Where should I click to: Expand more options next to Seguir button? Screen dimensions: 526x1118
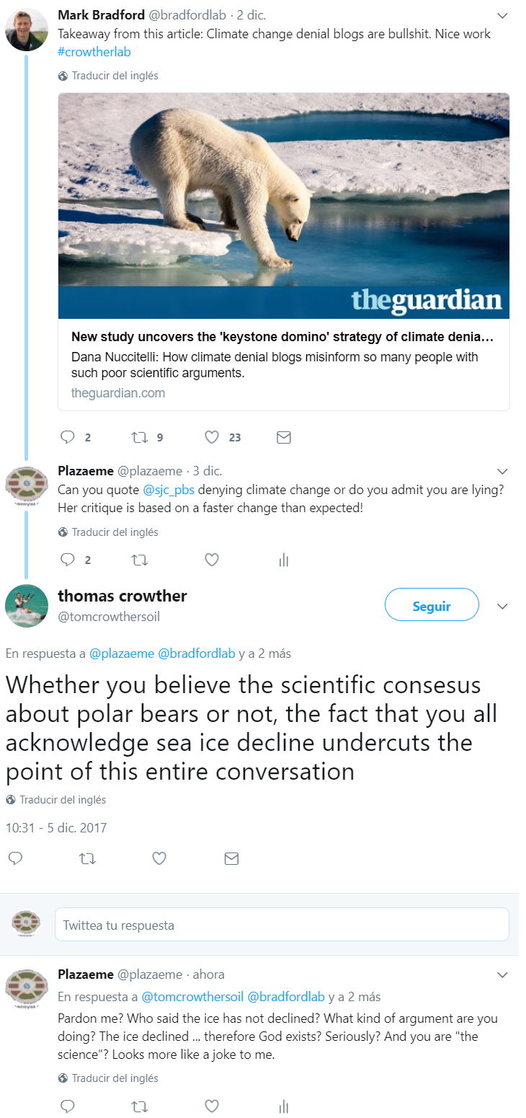tap(503, 607)
